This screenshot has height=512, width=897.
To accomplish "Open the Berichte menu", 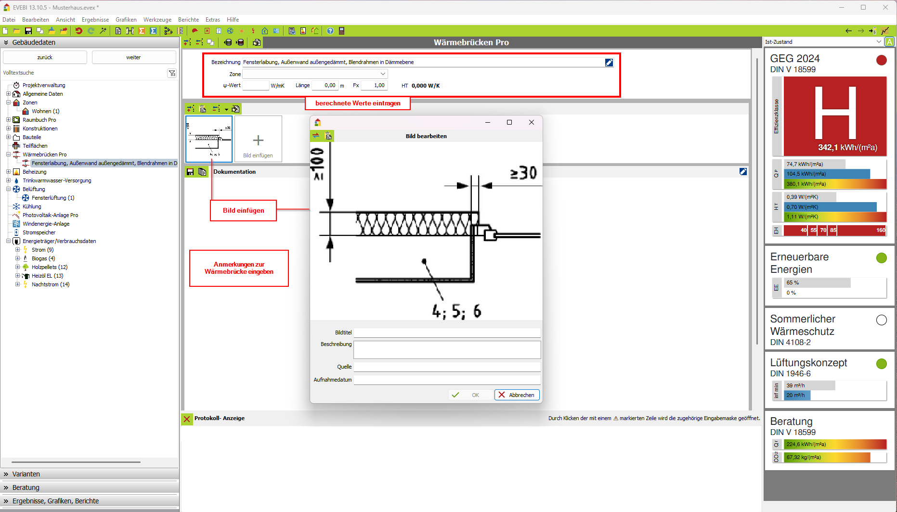I will tap(188, 20).
